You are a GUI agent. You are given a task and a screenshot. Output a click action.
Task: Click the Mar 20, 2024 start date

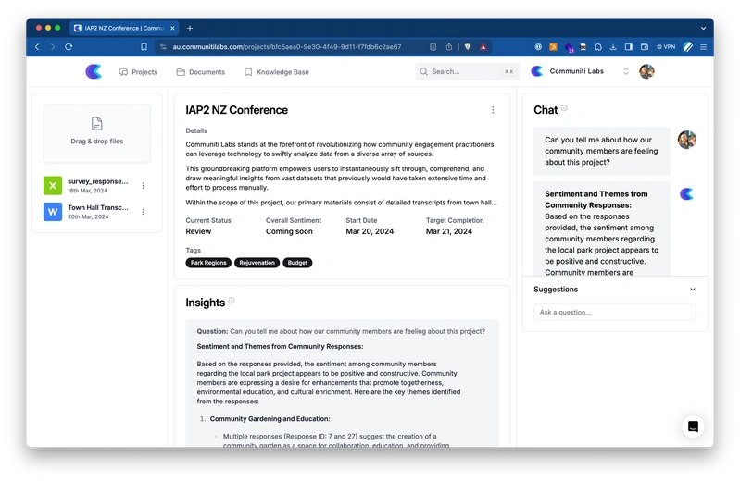click(370, 231)
